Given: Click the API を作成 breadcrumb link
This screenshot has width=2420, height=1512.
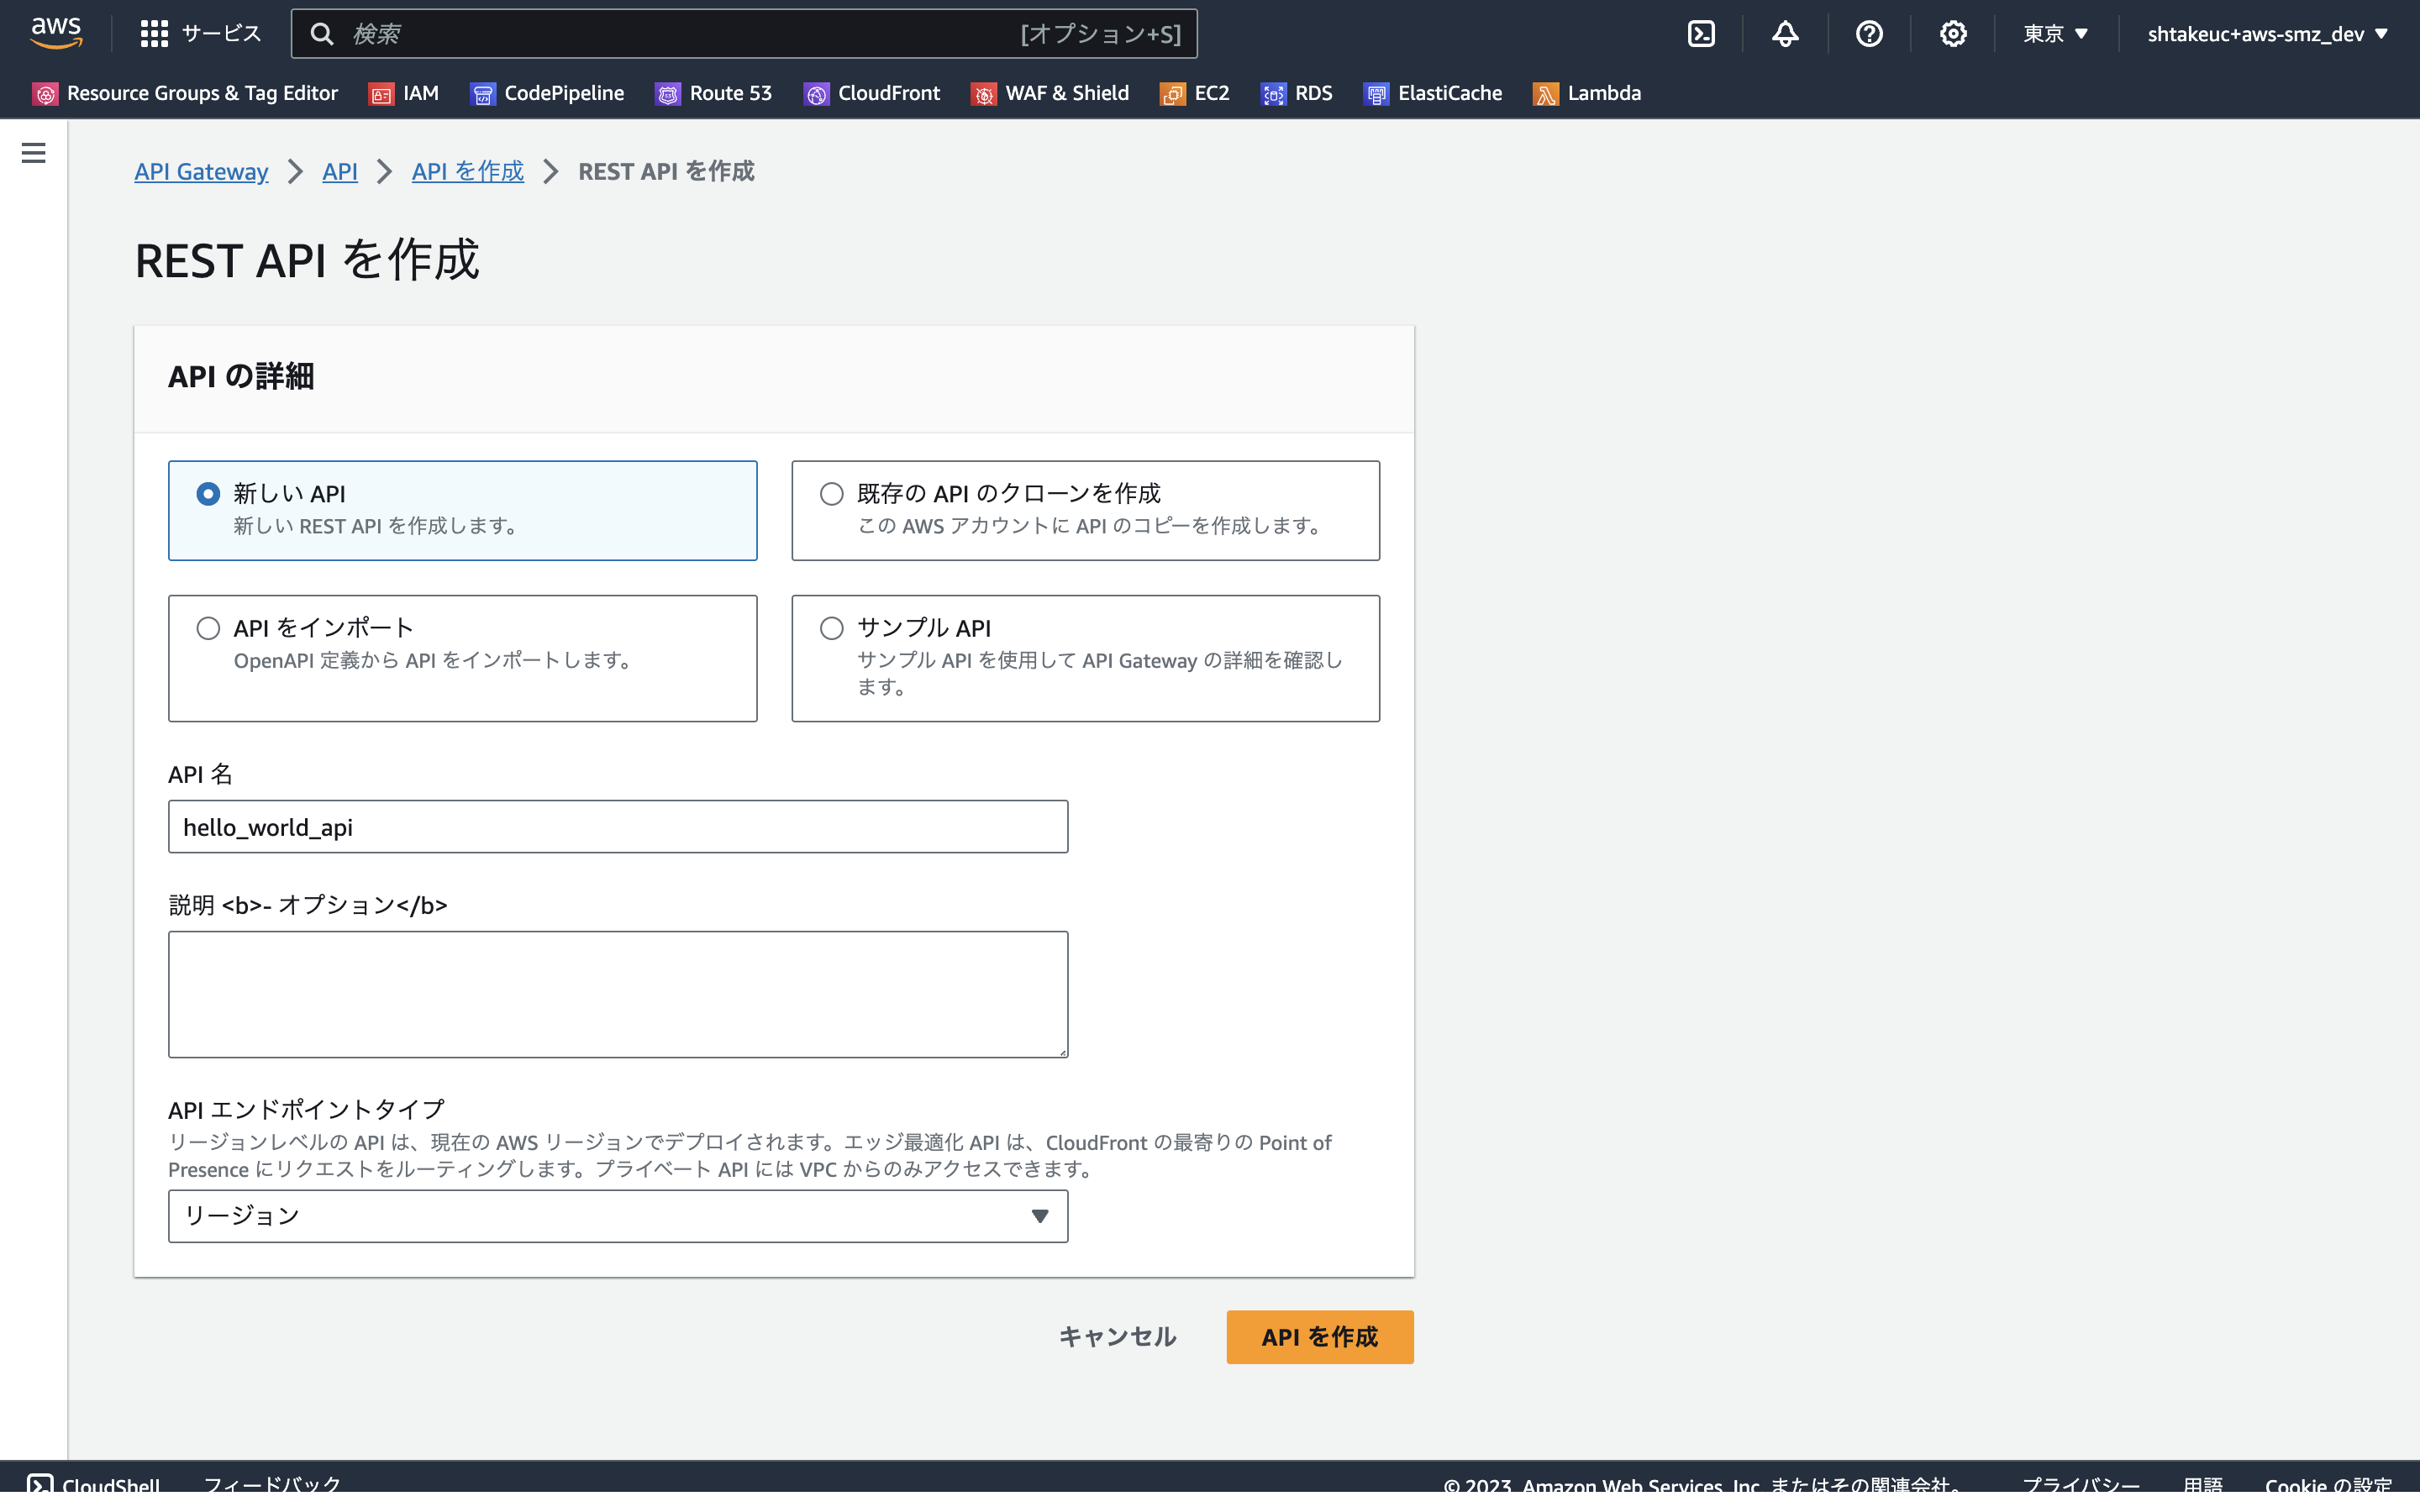Looking at the screenshot, I should click(x=468, y=171).
